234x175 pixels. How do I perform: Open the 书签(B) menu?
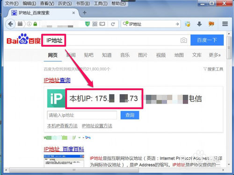click(83, 3)
